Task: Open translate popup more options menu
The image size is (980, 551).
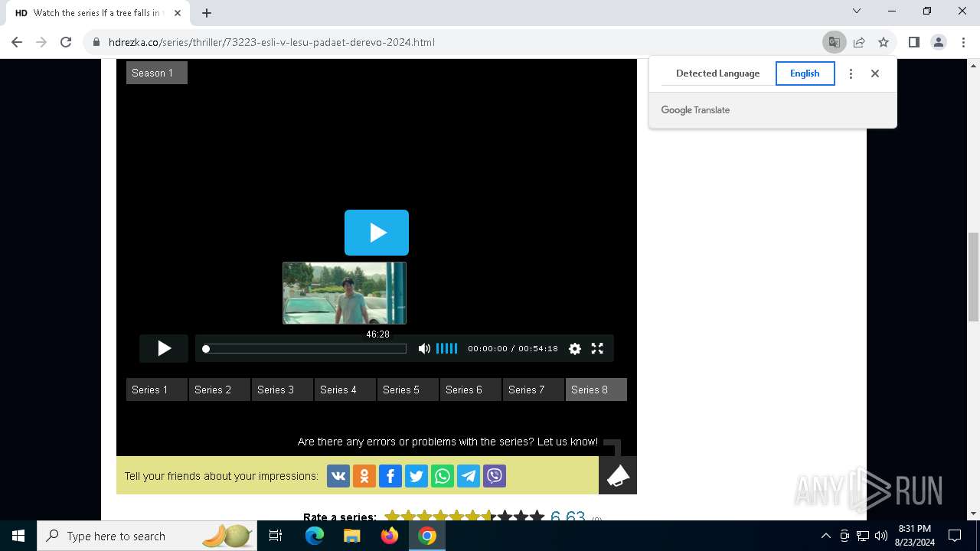Action: 851,73
